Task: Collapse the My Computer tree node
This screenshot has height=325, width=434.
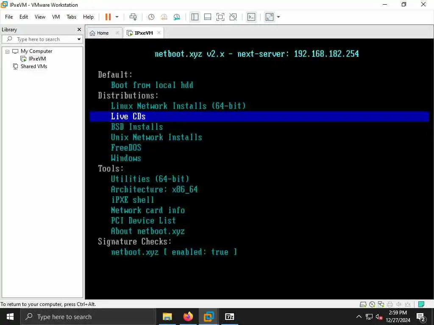Action: (x=8, y=52)
